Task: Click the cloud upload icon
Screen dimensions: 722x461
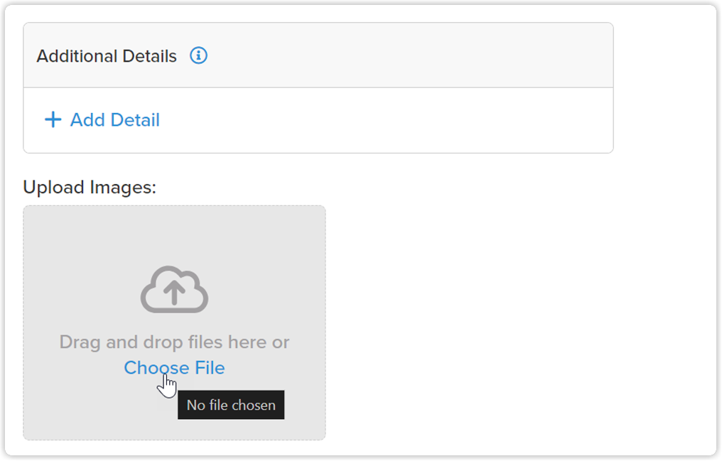Action: tap(175, 290)
